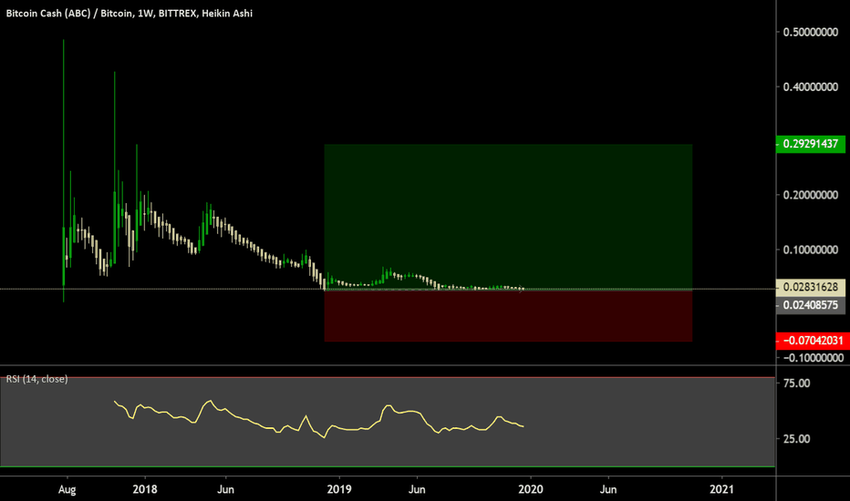Select the red stop-loss zone of long position

click(x=508, y=316)
